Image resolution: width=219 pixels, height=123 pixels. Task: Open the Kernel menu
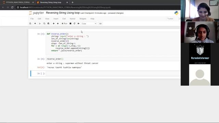tap(73, 19)
